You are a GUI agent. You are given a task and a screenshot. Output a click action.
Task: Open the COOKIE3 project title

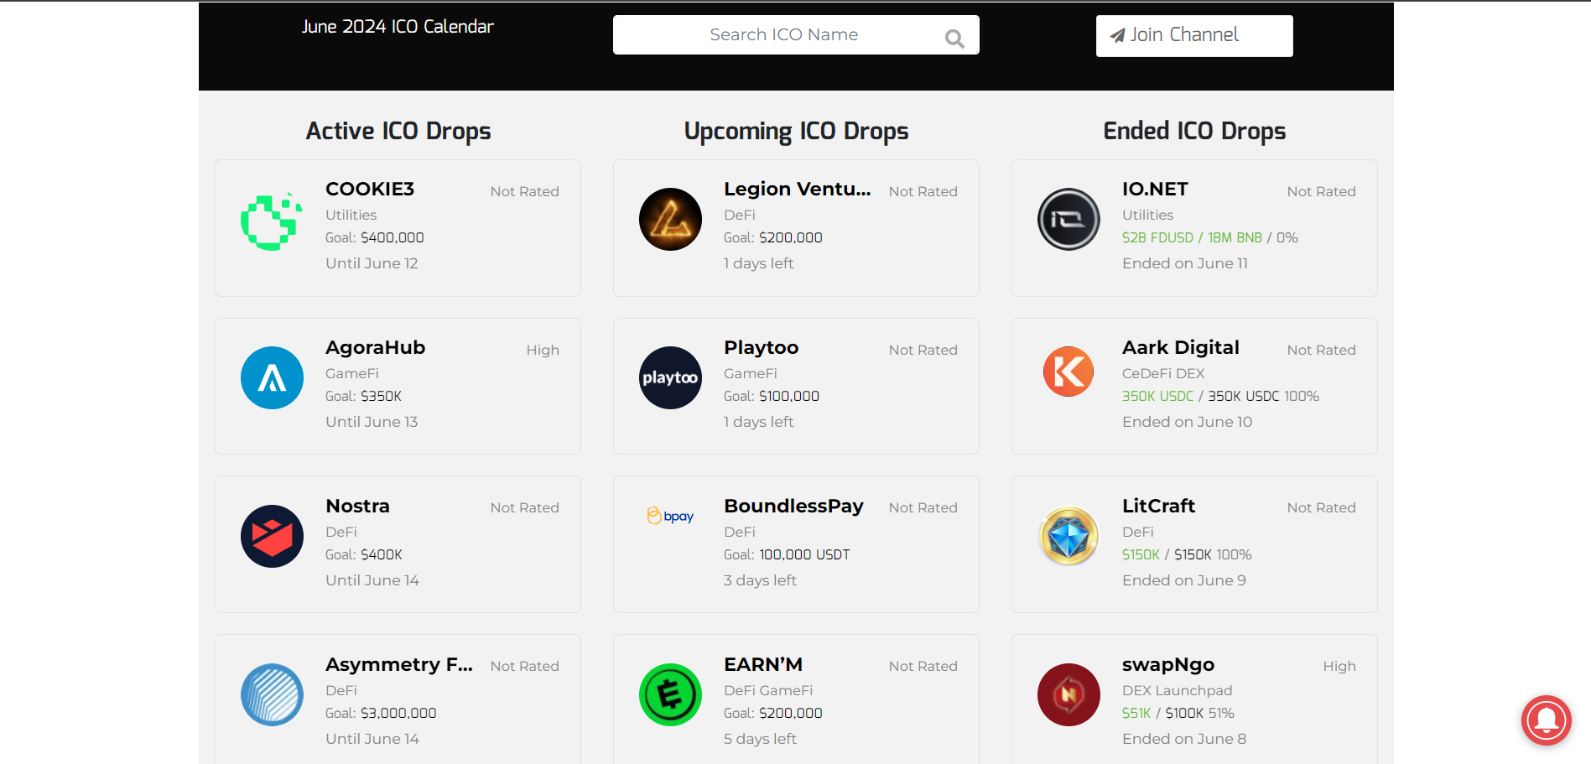click(370, 189)
